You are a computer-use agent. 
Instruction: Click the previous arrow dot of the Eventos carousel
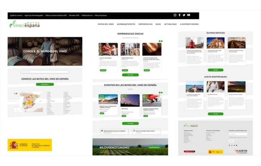point(160,92)
